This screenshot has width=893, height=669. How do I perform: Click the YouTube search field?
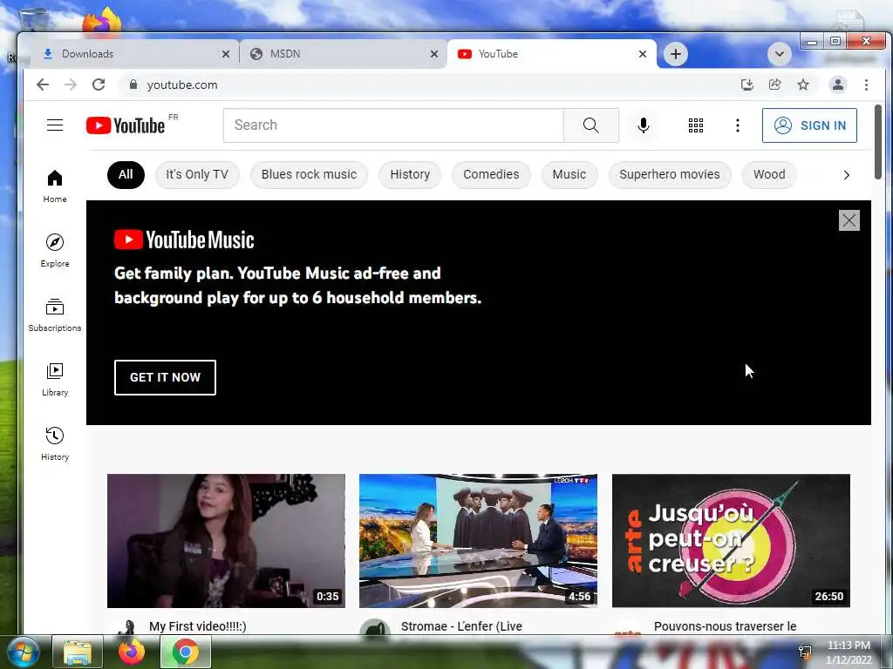point(393,125)
